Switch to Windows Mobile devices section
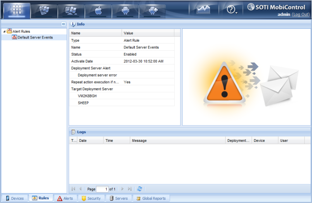Screen dimensions: 312x203 (44, 11)
